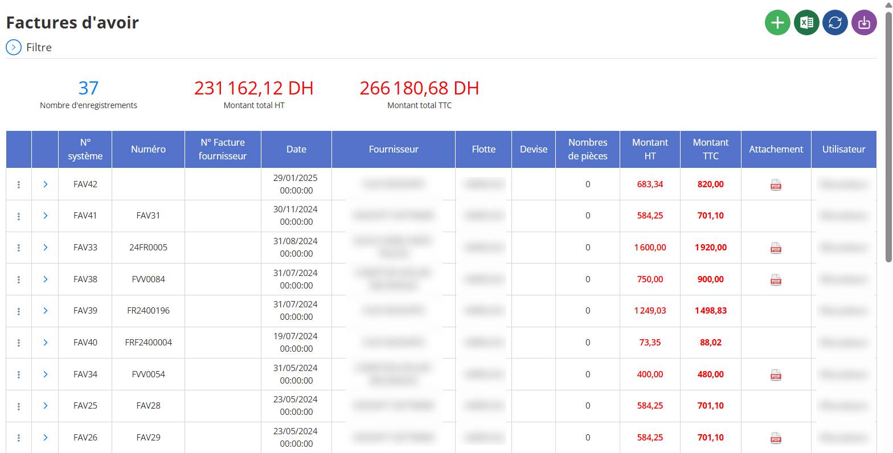Click the green add new credit invoice button

point(777,23)
